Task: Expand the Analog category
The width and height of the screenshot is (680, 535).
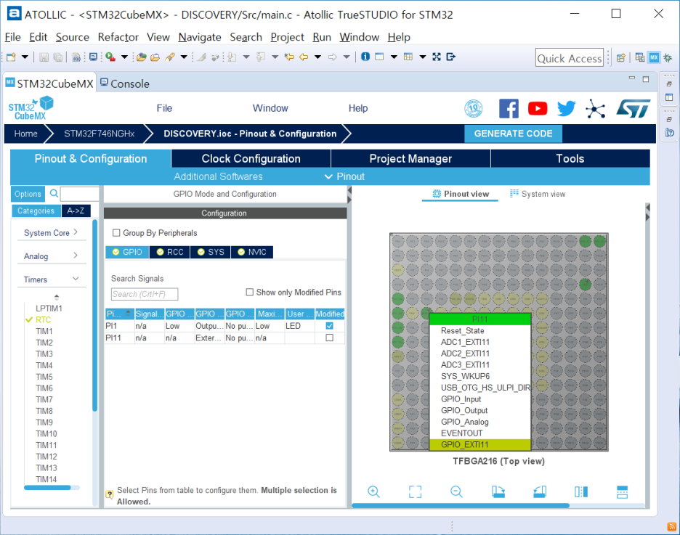Action: pyautogui.click(x=51, y=256)
